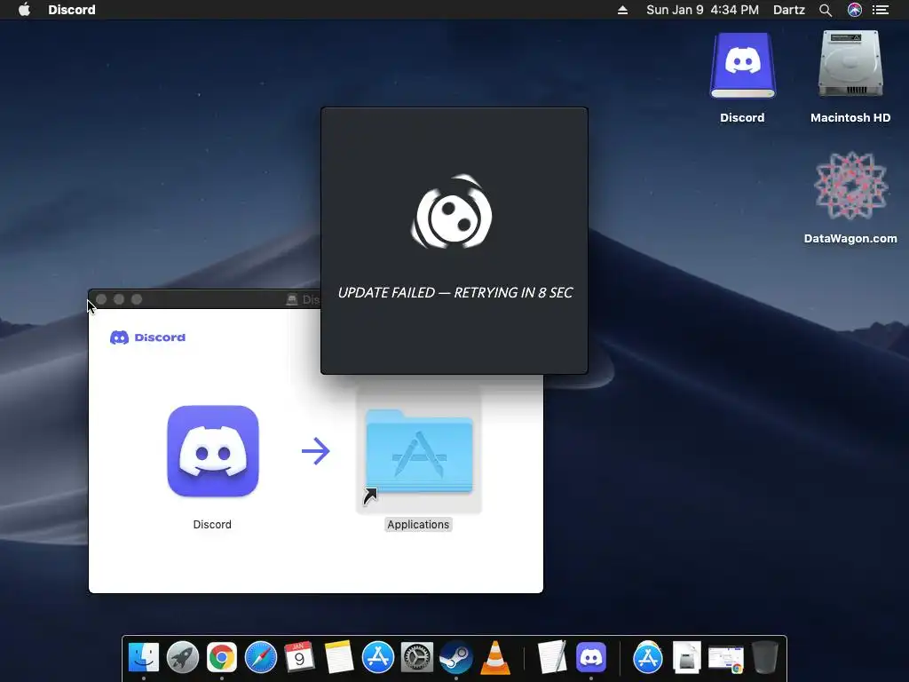Open TextEdit from the Dock
Viewport: 909px width, 682px height.
(x=551, y=658)
